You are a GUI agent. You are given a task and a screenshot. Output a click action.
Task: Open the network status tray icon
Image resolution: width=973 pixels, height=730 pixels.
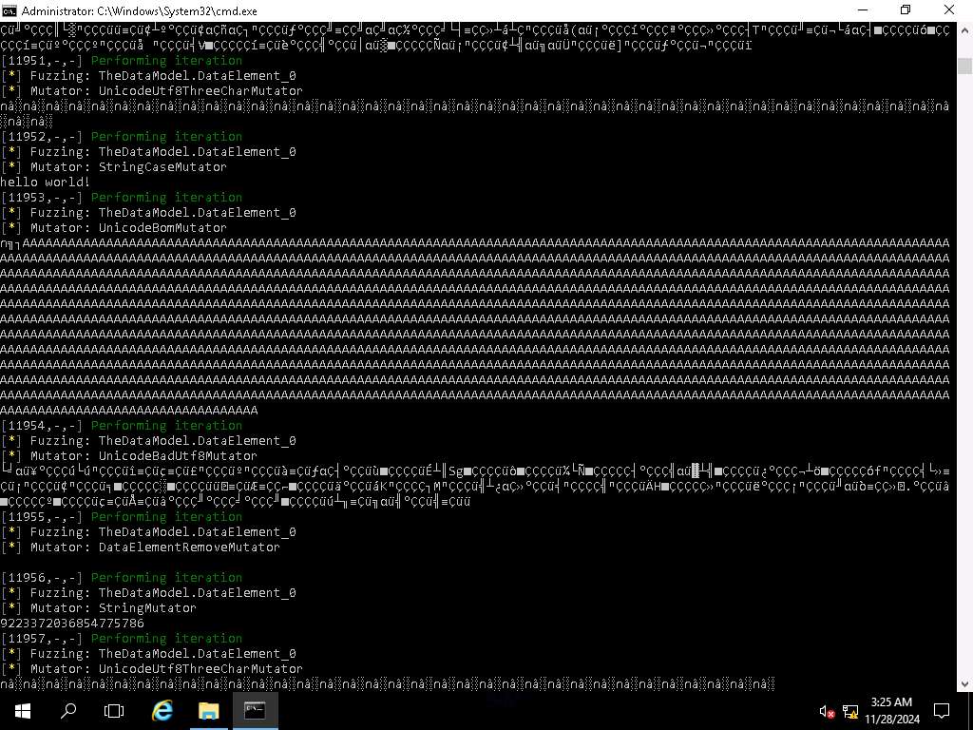[850, 711]
